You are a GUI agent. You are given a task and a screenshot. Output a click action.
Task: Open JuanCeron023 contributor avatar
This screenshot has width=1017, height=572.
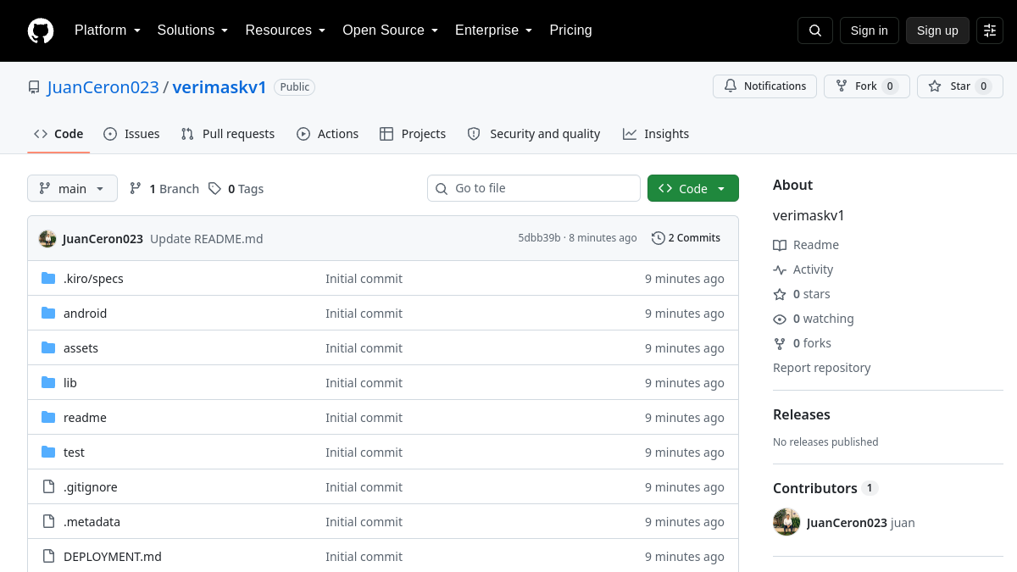(786, 522)
